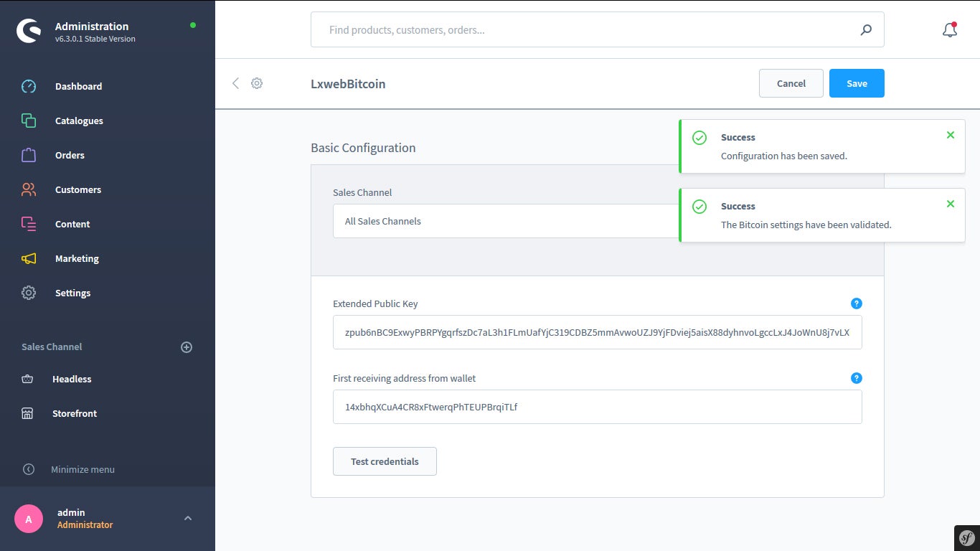Click the 'v6.3.0.1 Stable Version' label
Viewport: 980px width, 551px height.
tap(95, 39)
